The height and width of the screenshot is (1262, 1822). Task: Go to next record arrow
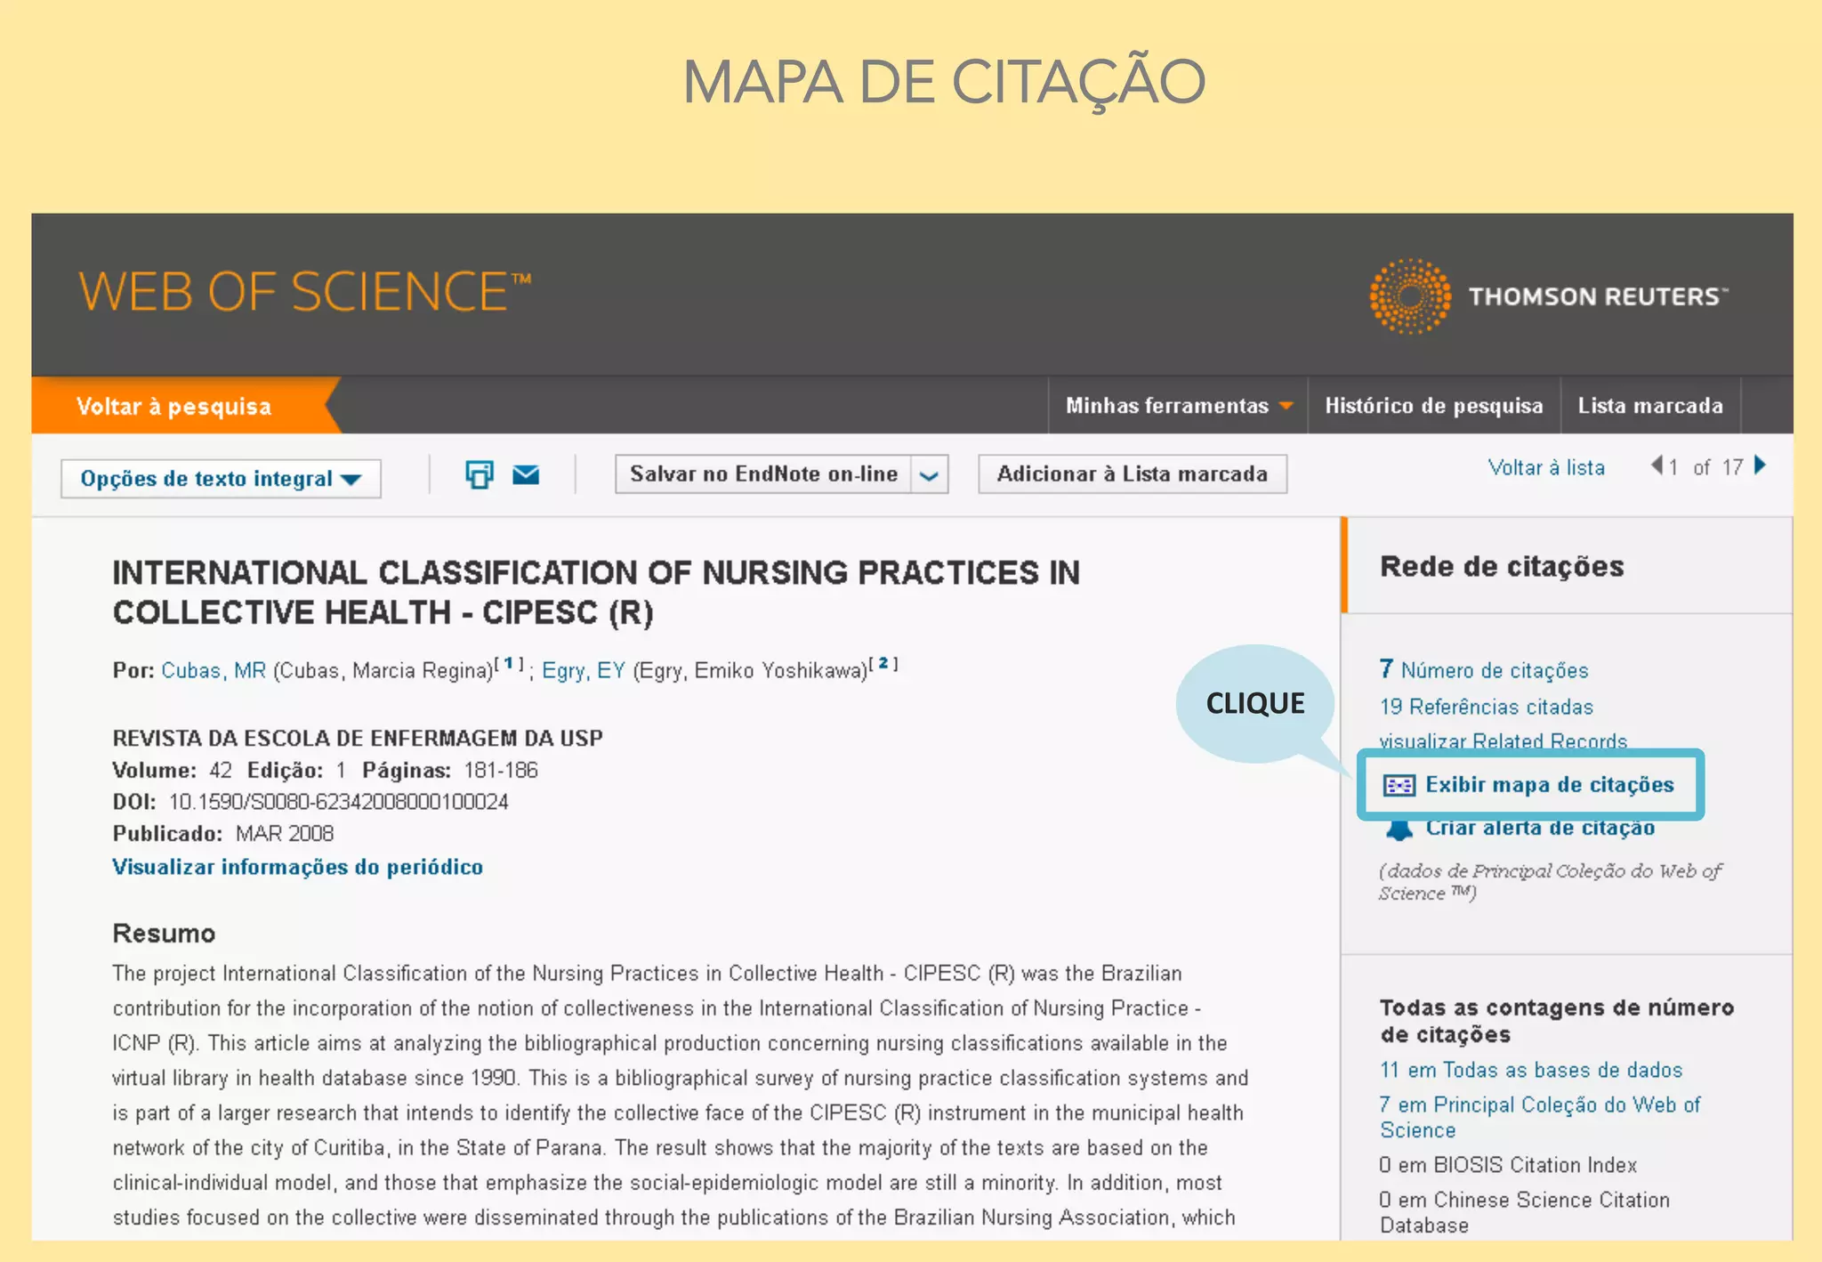click(1760, 465)
